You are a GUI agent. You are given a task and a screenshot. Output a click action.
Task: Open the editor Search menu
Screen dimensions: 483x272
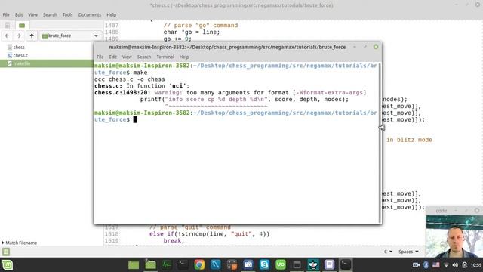(x=50, y=14)
